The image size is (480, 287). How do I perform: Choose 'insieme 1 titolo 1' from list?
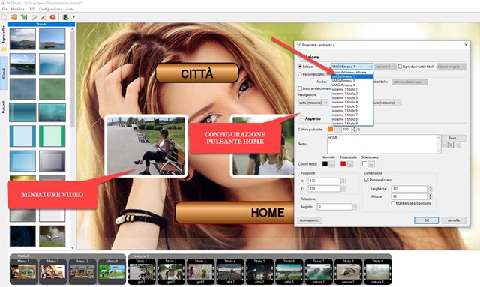click(352, 89)
